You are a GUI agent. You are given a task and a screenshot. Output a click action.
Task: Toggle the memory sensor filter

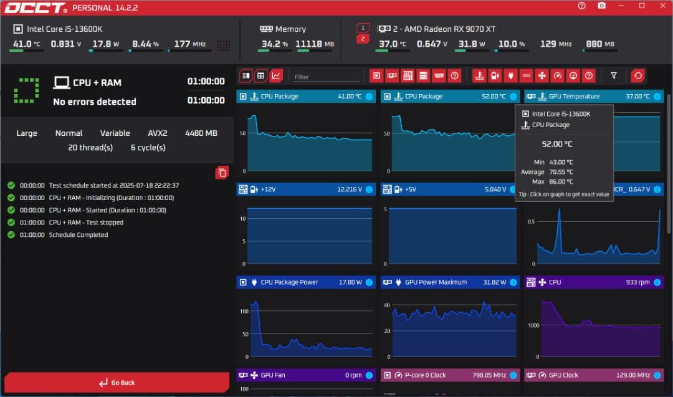(439, 76)
